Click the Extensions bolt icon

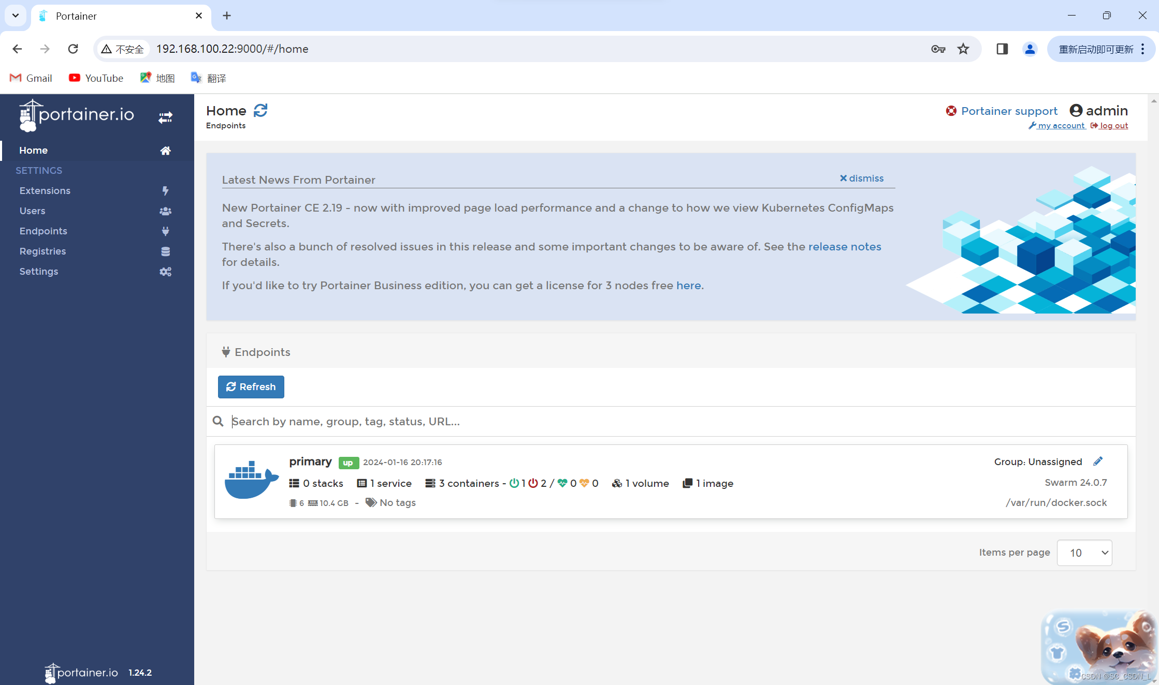point(165,191)
